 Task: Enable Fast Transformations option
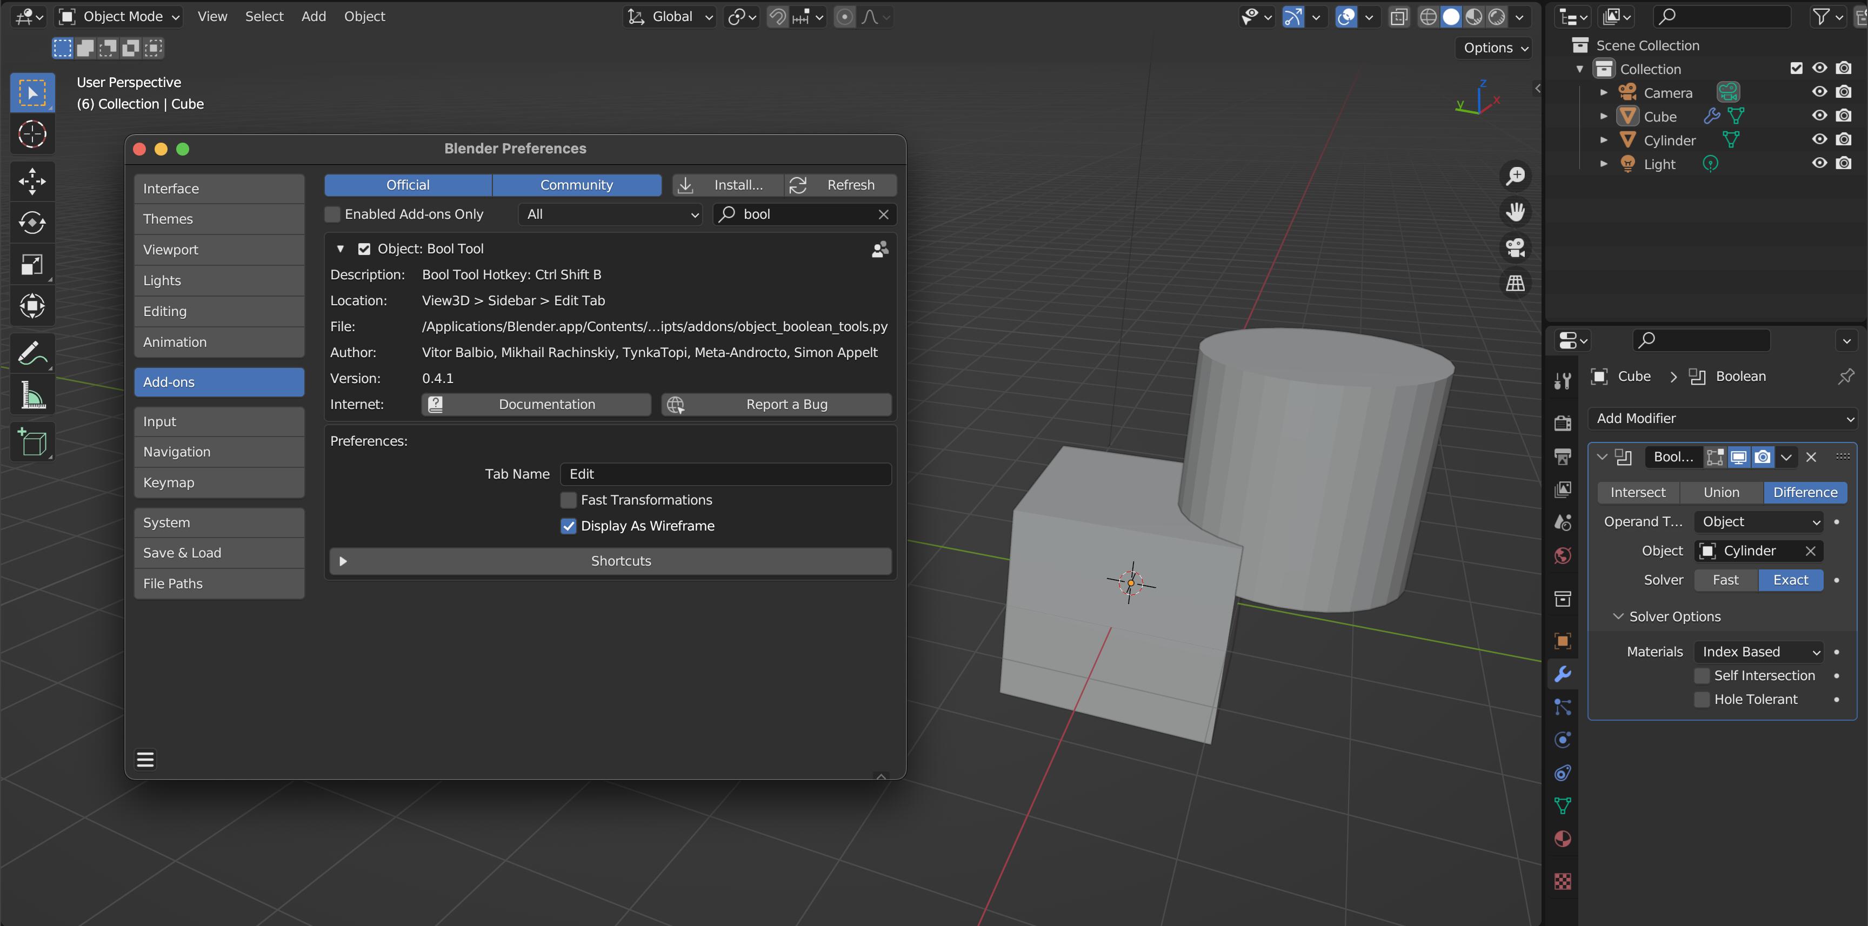coord(569,500)
